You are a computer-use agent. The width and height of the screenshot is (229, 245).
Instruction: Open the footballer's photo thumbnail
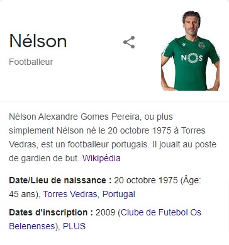[190, 50]
